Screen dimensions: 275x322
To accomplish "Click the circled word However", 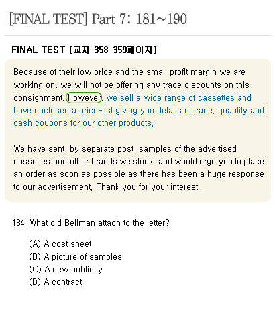I will (84, 98).
